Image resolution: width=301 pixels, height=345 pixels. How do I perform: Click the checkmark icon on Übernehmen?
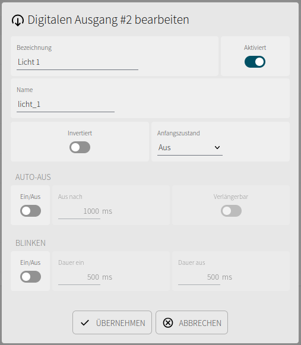[85, 323]
